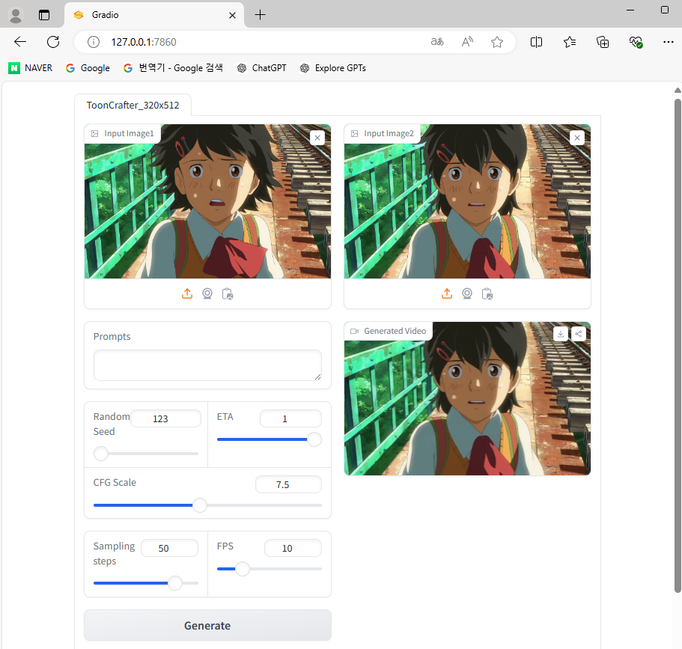Open the Explore GPTs bookmark
This screenshot has height=649, width=682.
pyautogui.click(x=333, y=68)
